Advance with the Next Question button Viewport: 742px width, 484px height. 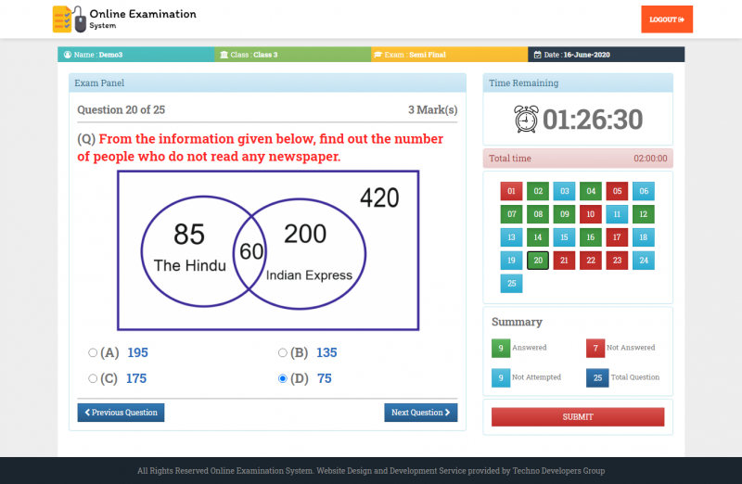tap(421, 413)
